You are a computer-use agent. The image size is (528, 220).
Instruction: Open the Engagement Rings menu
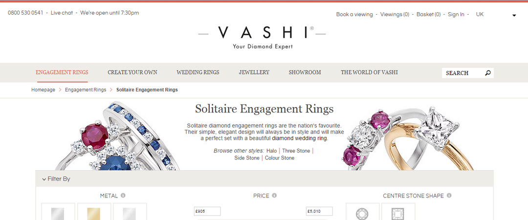point(62,72)
